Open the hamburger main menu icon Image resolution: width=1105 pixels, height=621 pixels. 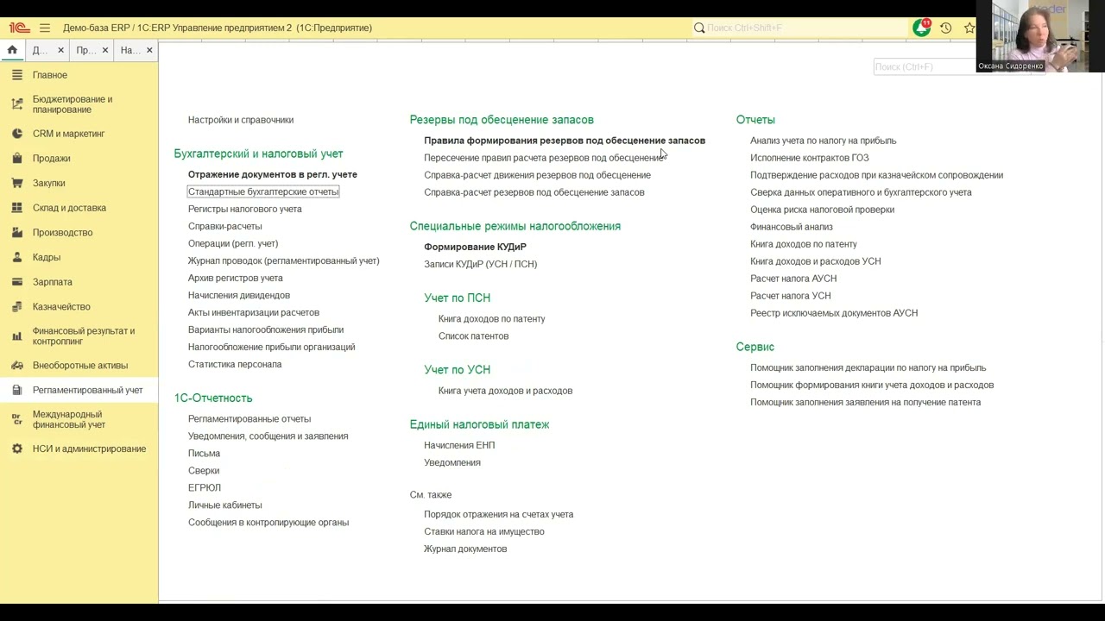click(x=45, y=28)
